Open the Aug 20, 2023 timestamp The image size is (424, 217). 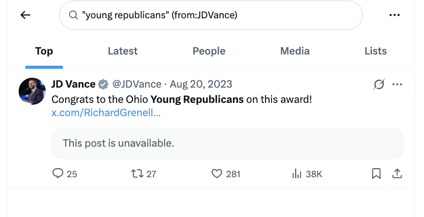201,84
